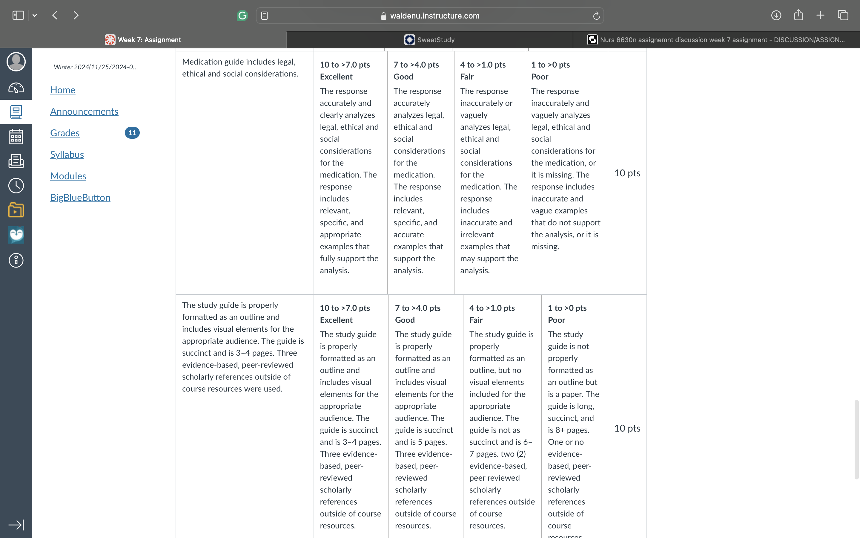This screenshot has width=860, height=538.
Task: Open the Canvas account profile avatar
Action: pyautogui.click(x=16, y=62)
